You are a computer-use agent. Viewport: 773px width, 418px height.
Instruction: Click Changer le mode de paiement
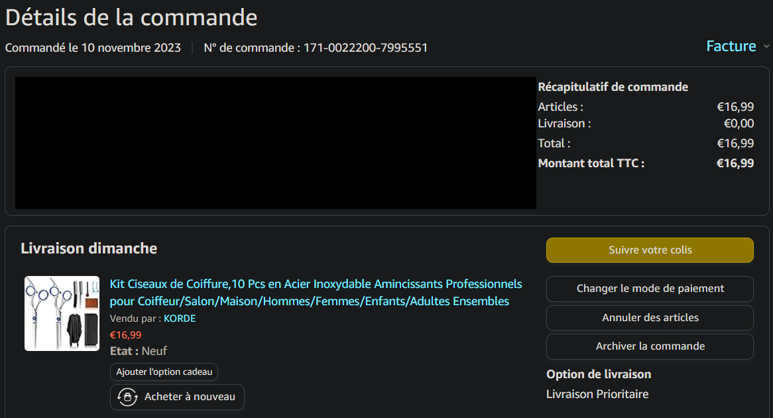pyautogui.click(x=650, y=289)
